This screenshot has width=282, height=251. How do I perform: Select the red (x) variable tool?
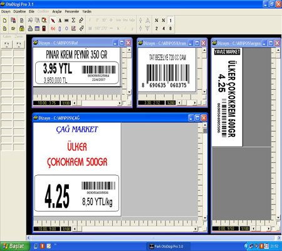53,28
